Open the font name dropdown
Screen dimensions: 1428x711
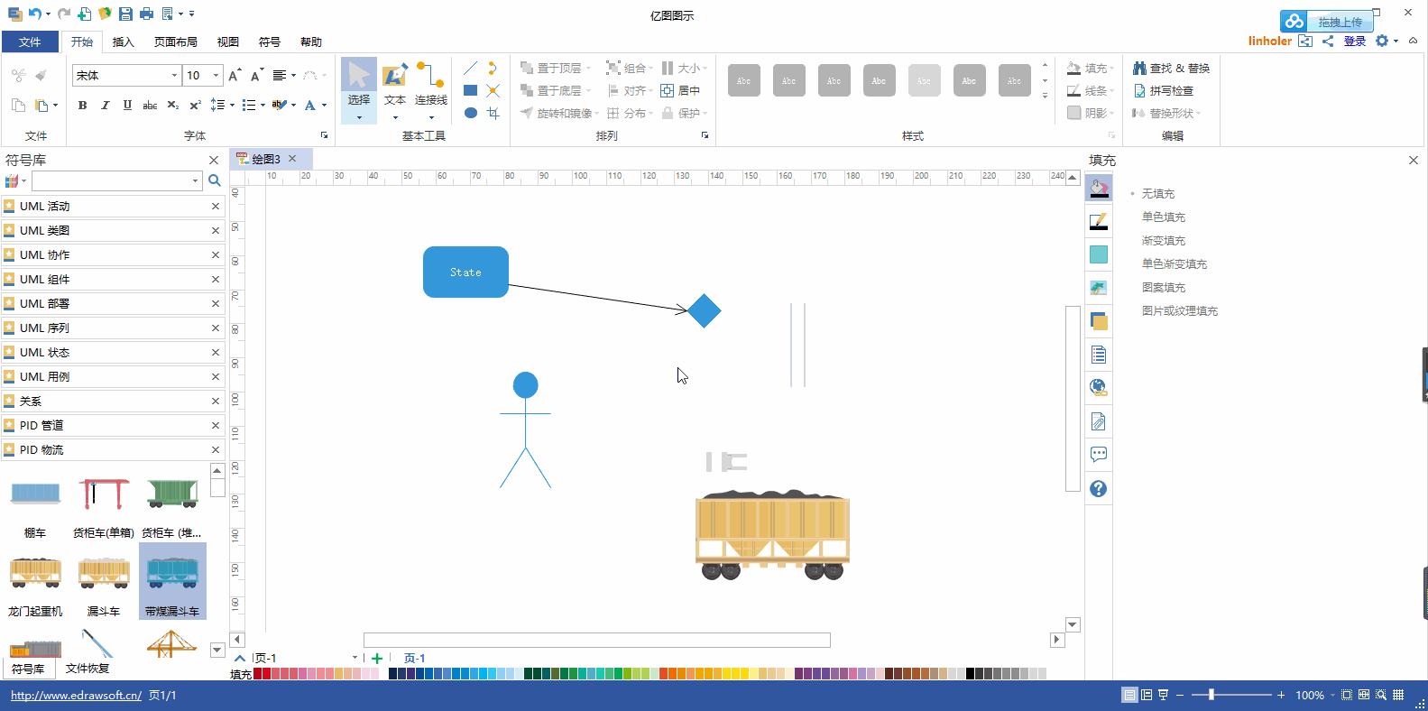[174, 76]
